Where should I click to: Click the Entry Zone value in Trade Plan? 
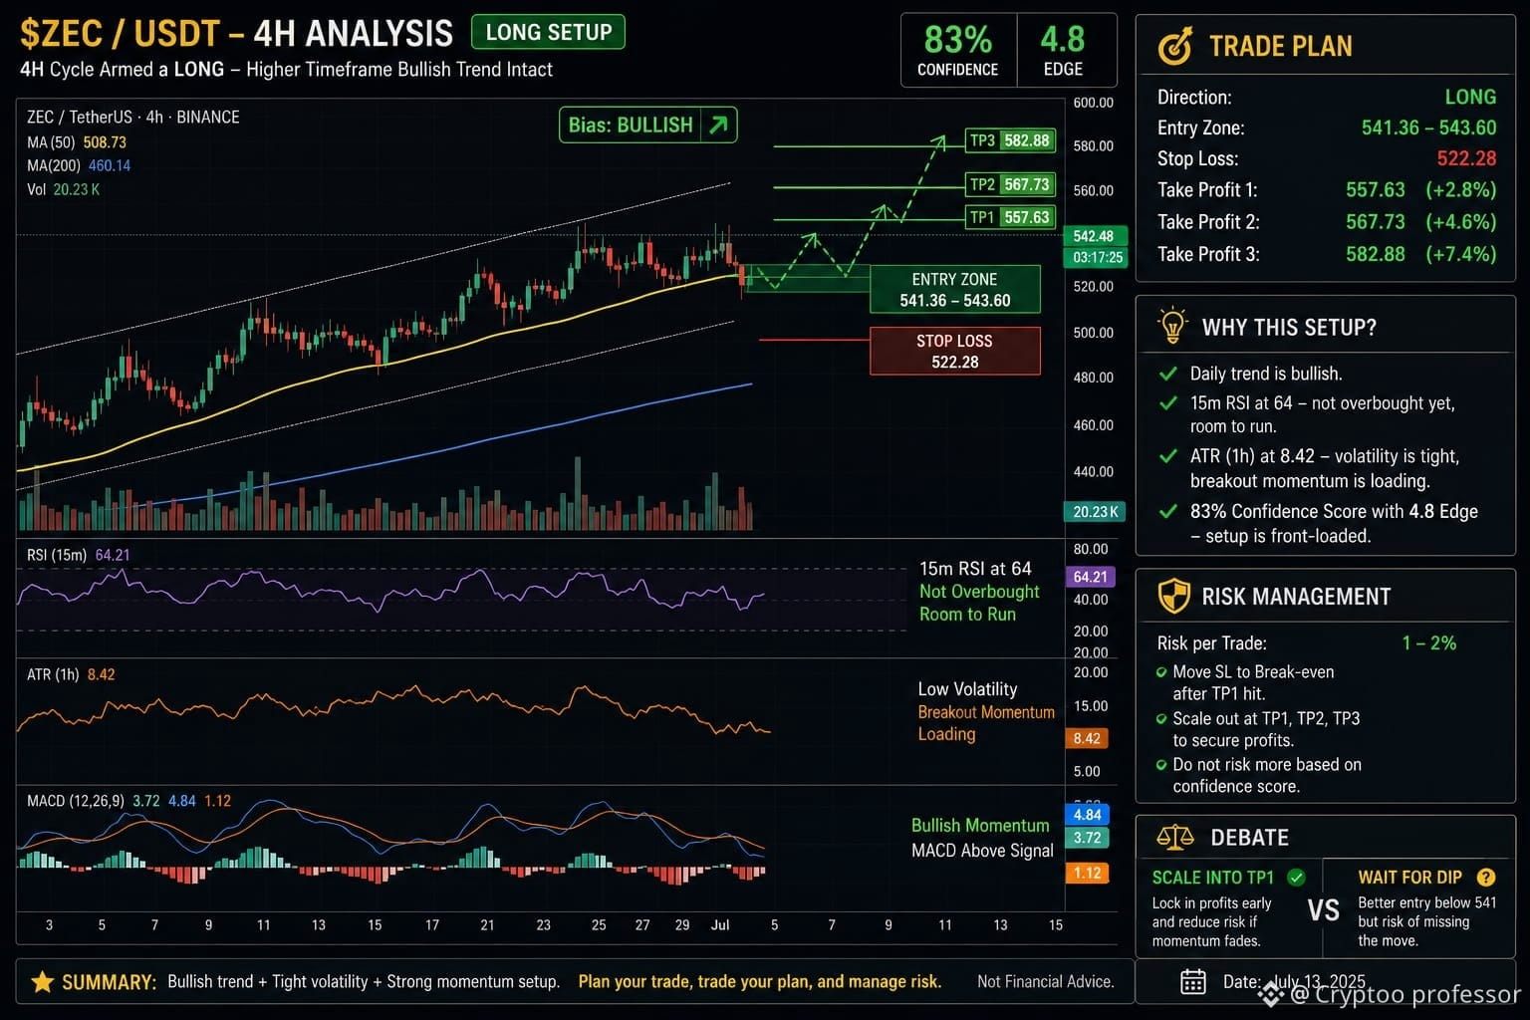tap(1428, 127)
